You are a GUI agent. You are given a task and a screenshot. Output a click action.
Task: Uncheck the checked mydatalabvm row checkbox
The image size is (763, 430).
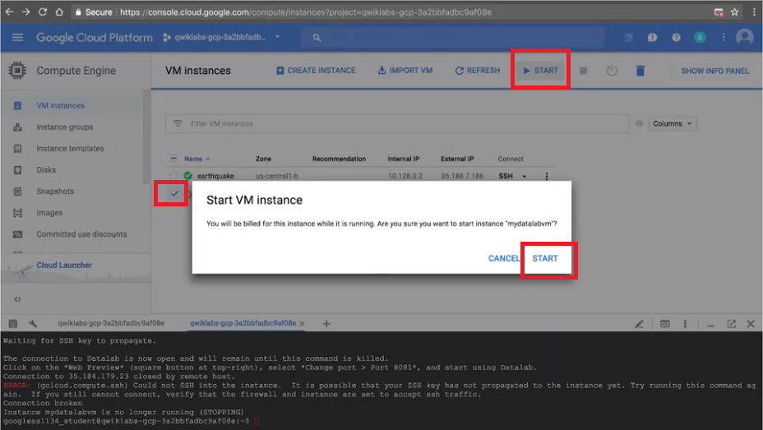[x=174, y=193]
